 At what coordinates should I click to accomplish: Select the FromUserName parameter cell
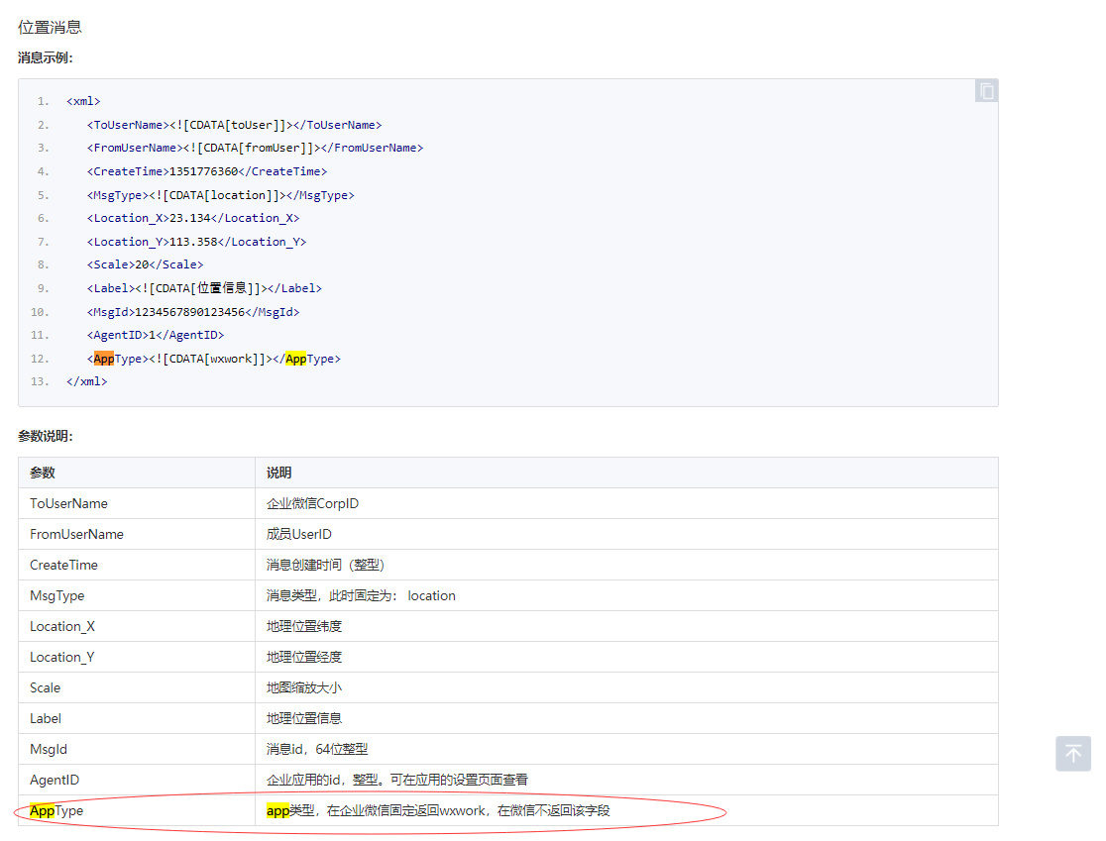tap(137, 534)
